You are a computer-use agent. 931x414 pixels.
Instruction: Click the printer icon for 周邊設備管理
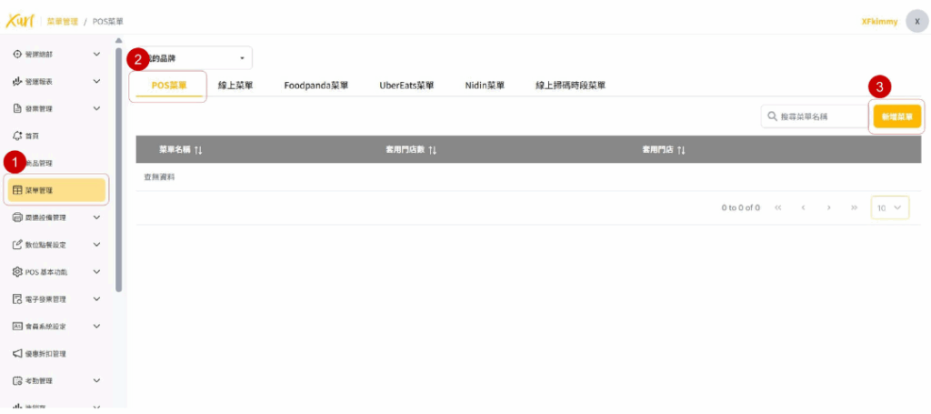pyautogui.click(x=17, y=217)
